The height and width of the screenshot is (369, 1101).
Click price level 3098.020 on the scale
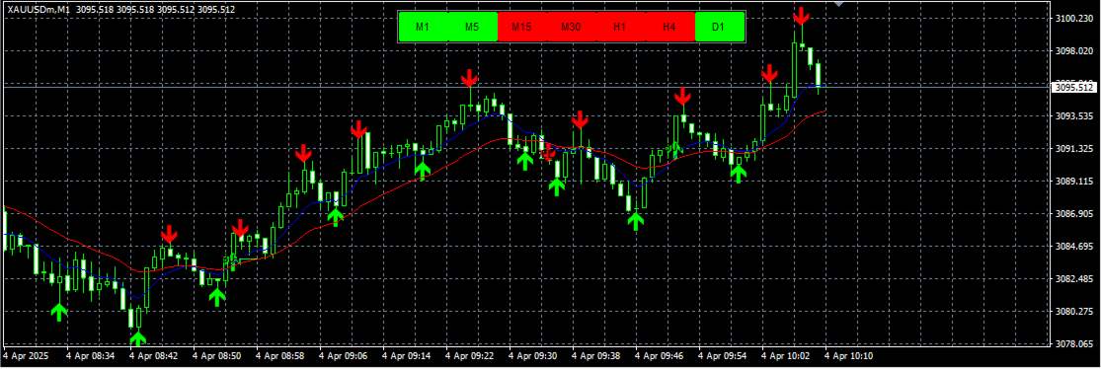[1075, 51]
